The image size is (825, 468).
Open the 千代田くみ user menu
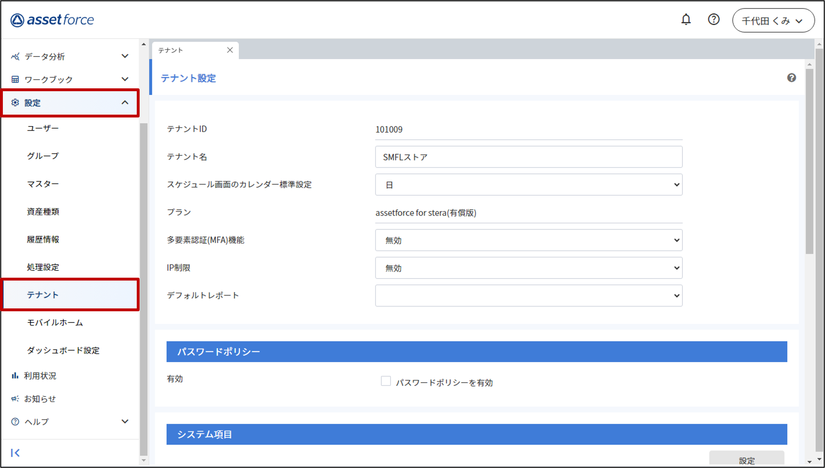[x=773, y=21]
